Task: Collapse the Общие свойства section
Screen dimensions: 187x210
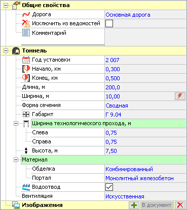Action: (6, 6)
